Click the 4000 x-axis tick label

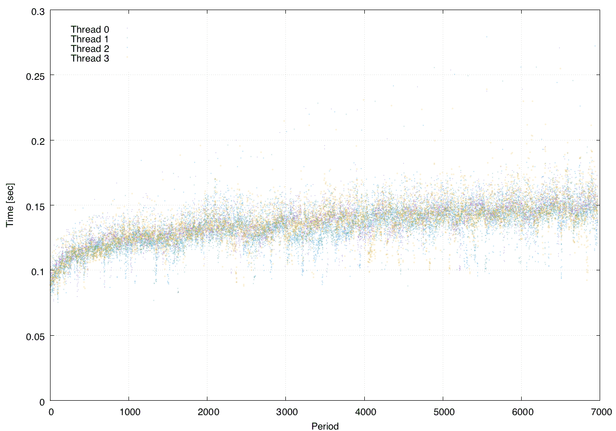[364, 412]
